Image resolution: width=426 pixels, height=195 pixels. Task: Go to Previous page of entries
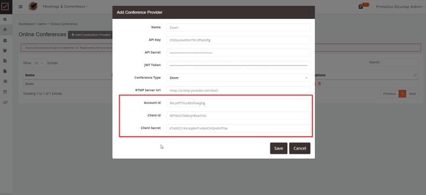(x=389, y=94)
